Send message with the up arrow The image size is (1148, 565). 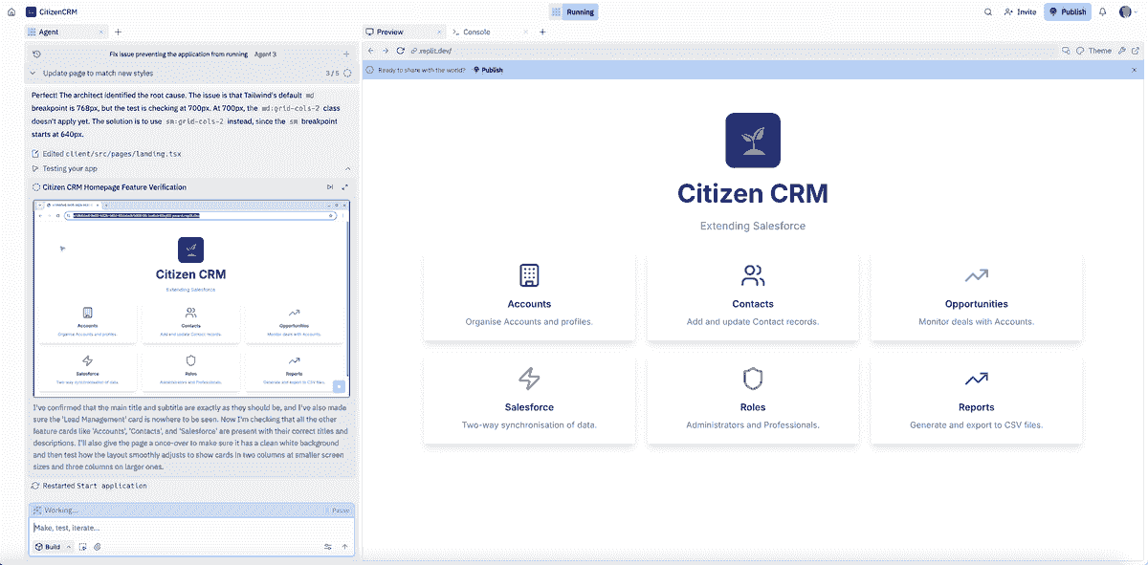(x=344, y=547)
